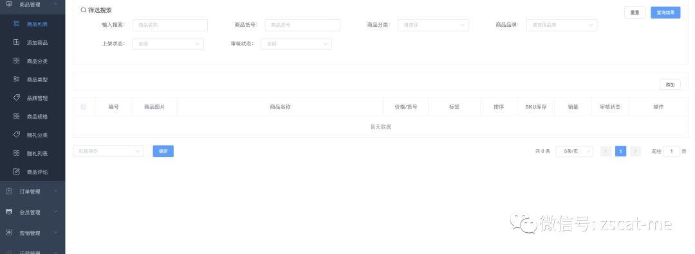Focus the 商品货号 input field
Screen dimensions: 695x254
click(x=302, y=25)
